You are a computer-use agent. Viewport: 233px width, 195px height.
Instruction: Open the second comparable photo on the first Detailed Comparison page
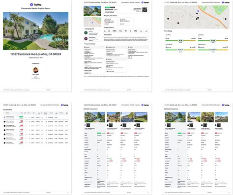[x=127, y=117]
